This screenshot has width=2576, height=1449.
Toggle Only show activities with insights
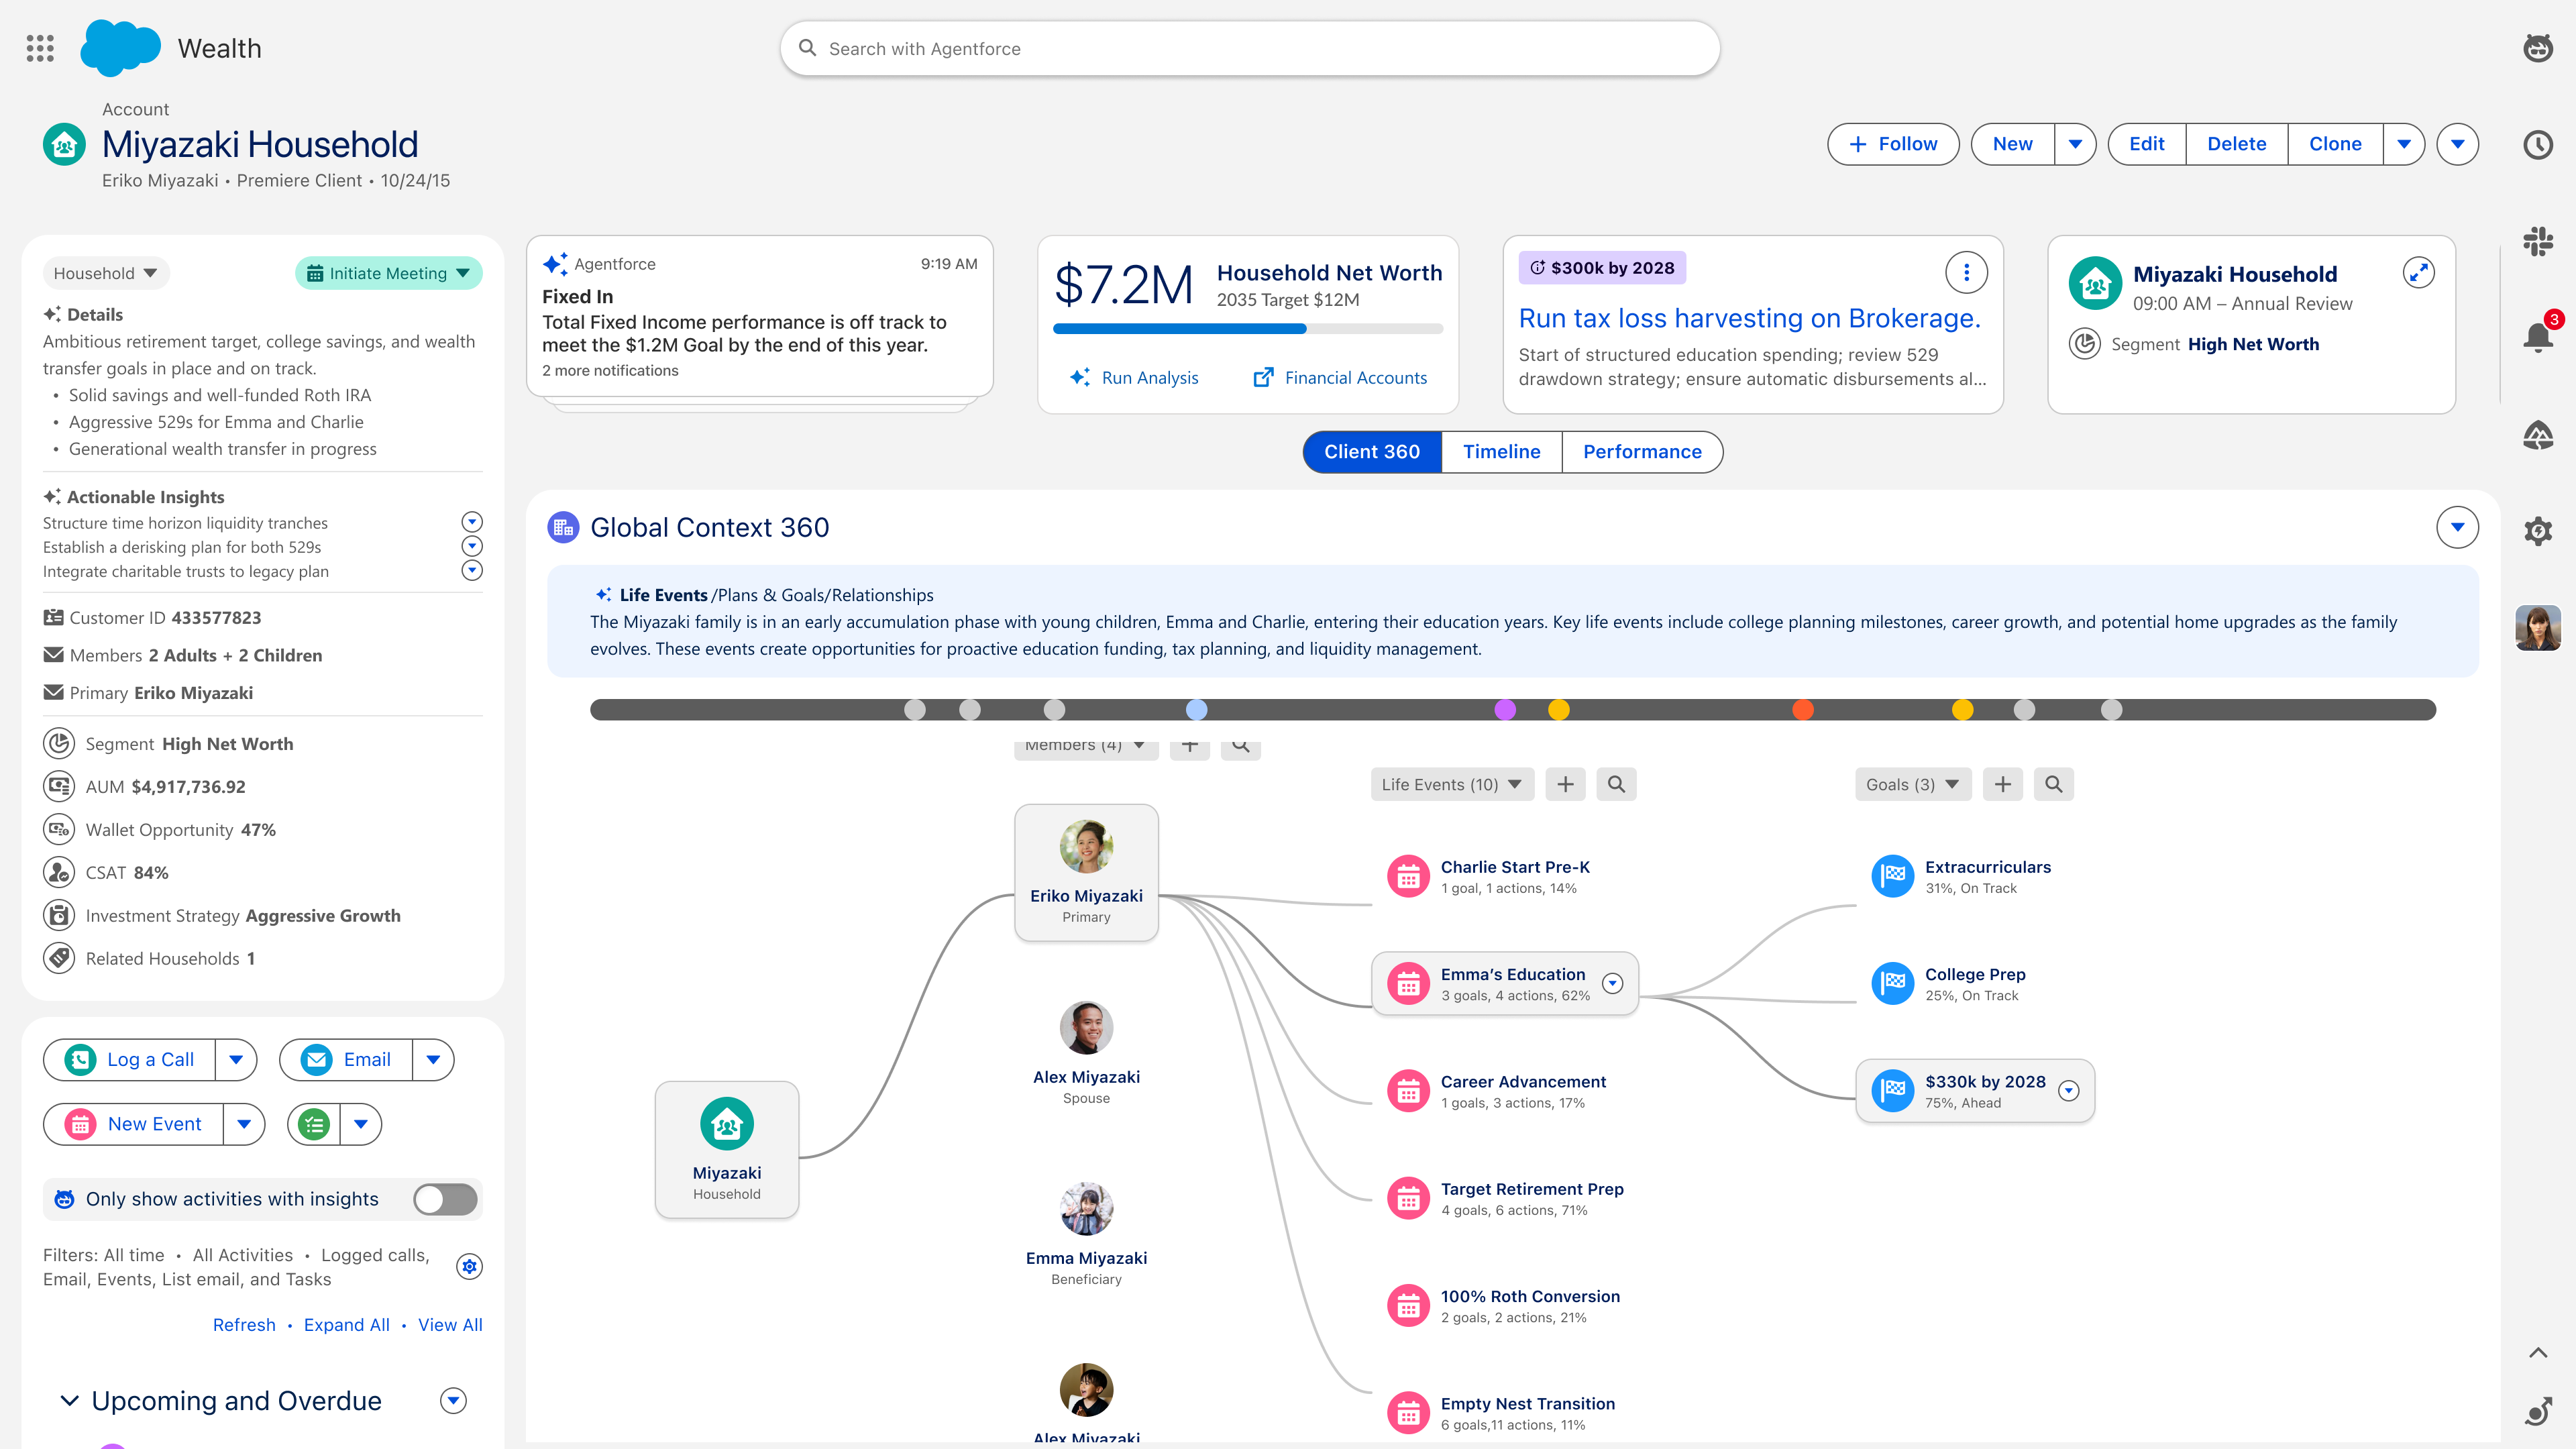446,1199
